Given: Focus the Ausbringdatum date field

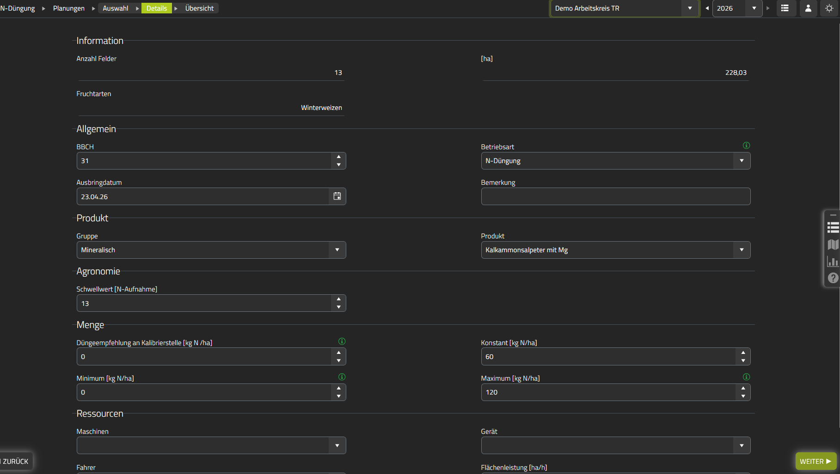Looking at the screenshot, I should 203,196.
